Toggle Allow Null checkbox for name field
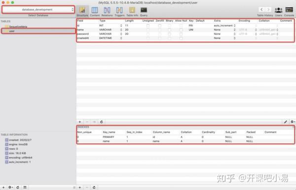Image resolution: width=296 pixels, height=190 pixels. (x=181, y=30)
